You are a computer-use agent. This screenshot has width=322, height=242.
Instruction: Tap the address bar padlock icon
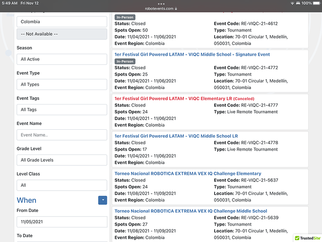(176, 8)
